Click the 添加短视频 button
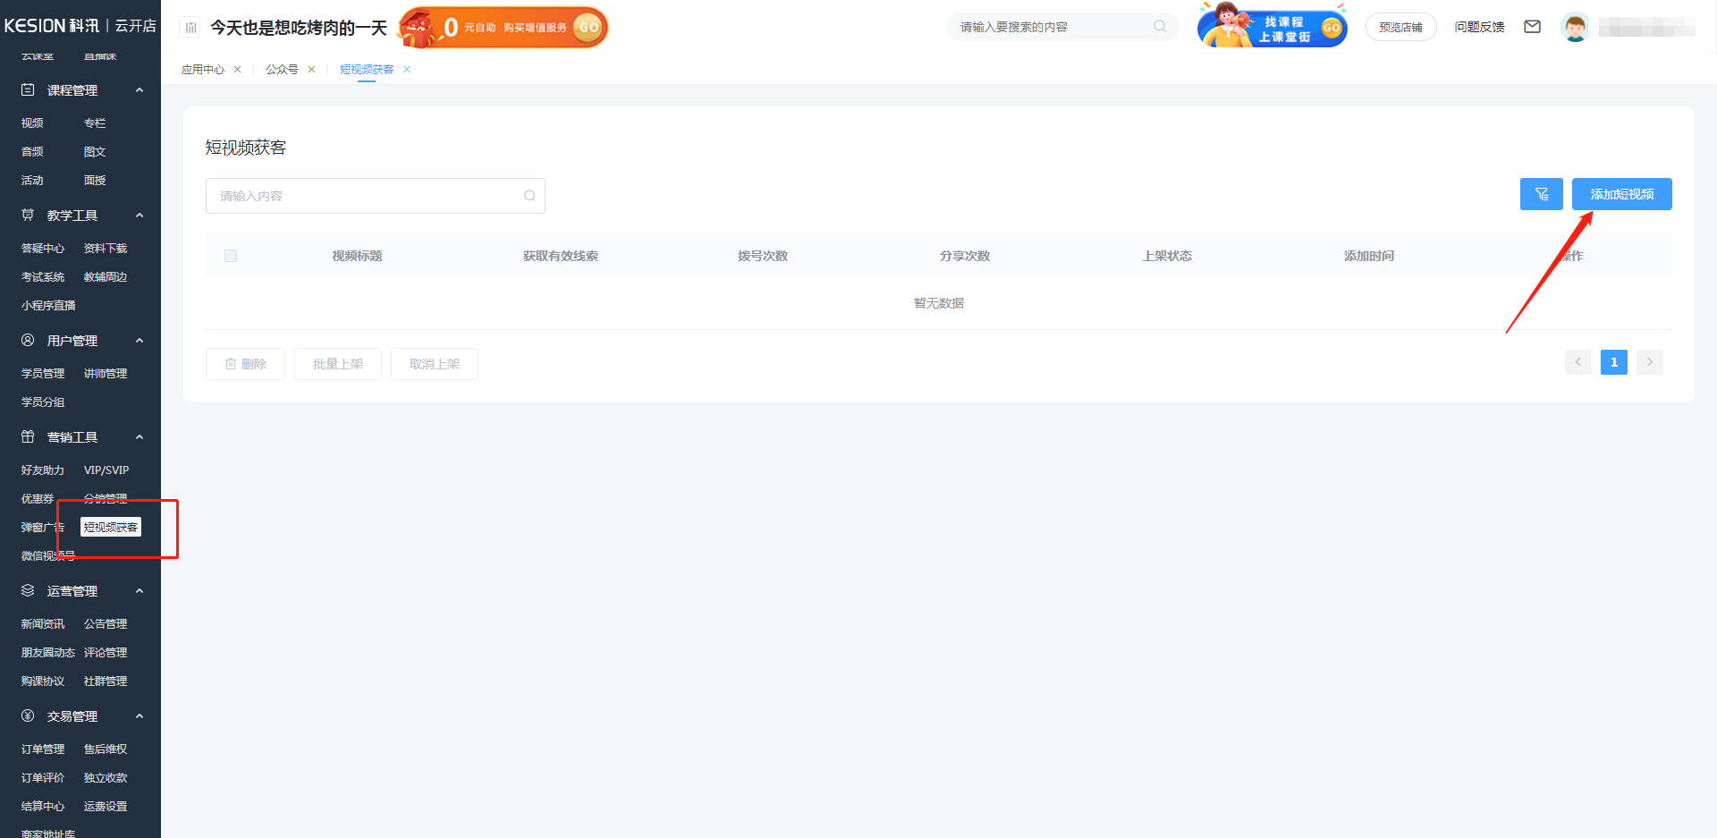The width and height of the screenshot is (1717, 838). pyautogui.click(x=1621, y=194)
